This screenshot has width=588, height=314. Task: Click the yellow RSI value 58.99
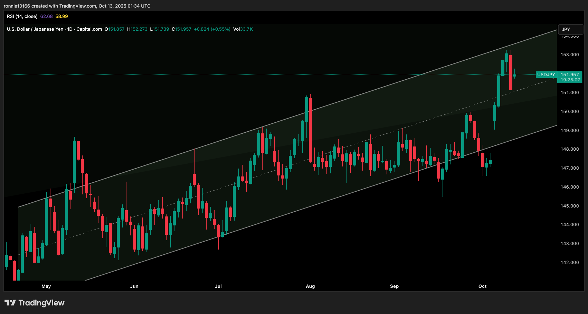(x=61, y=17)
